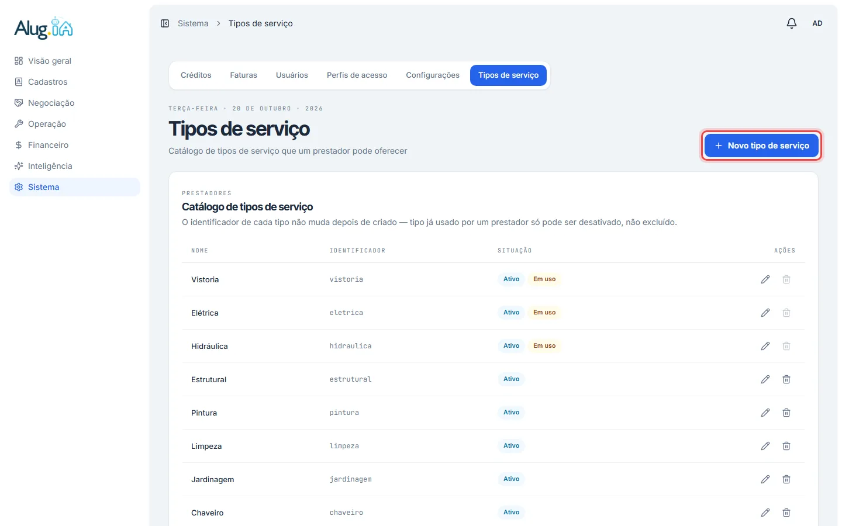842x526 pixels.
Task: Select Sistema in the sidebar
Action: tap(75, 187)
